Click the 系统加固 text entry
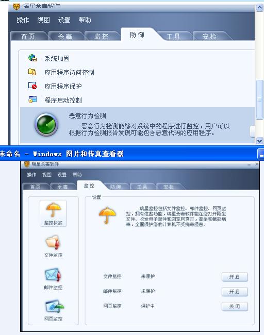This screenshot has height=335, width=264. (57, 59)
